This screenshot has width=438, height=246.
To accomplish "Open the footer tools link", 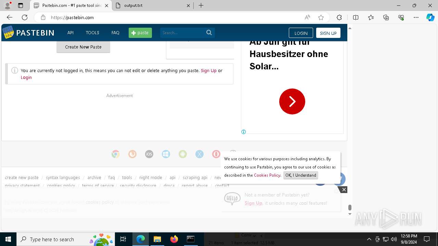I will [127, 177].
